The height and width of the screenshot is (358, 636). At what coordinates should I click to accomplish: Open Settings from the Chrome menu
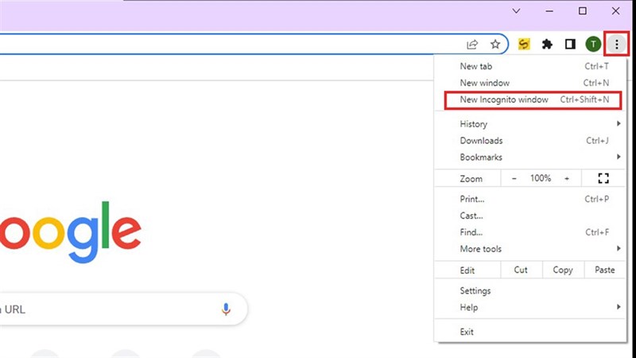(x=530, y=290)
